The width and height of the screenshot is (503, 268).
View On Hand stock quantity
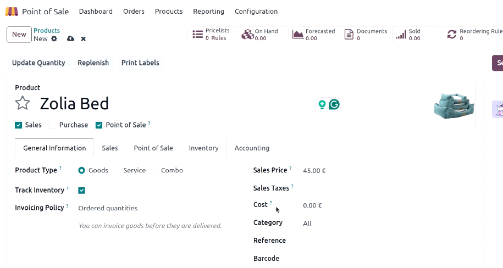(260, 34)
